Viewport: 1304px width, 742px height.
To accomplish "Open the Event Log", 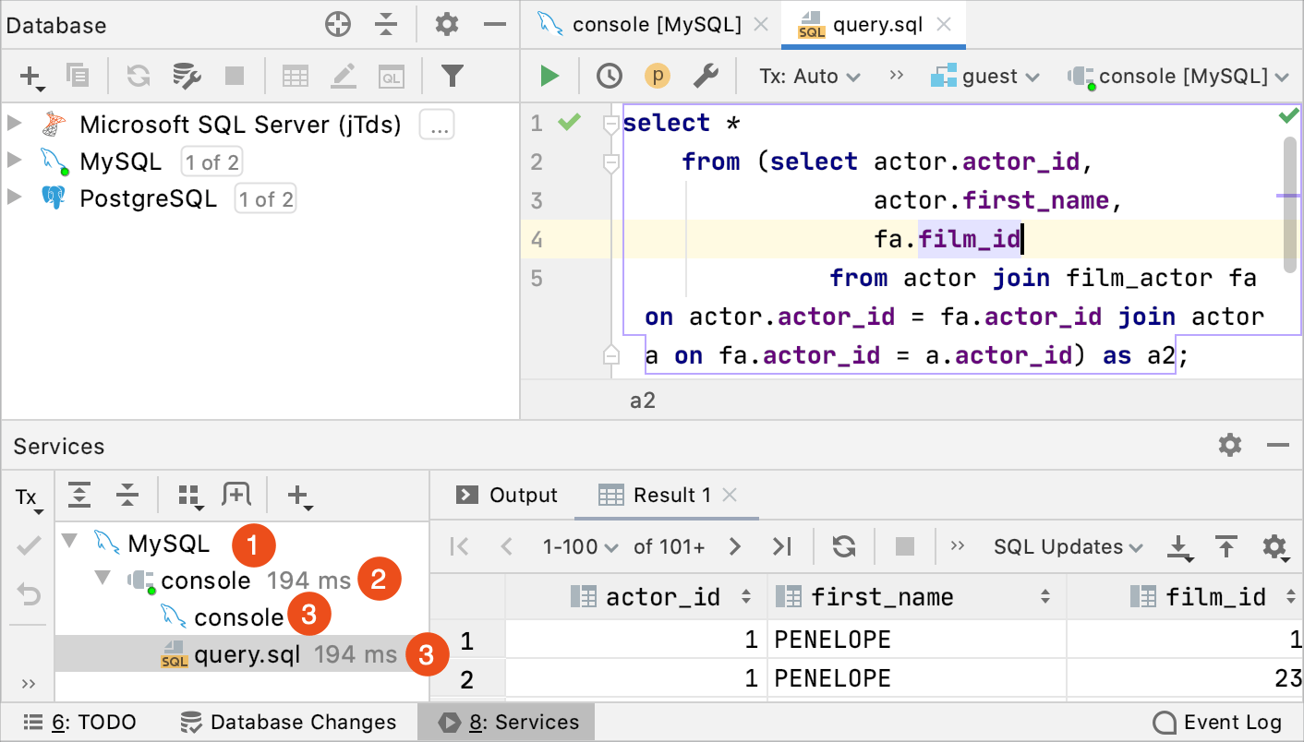I will tap(1219, 722).
